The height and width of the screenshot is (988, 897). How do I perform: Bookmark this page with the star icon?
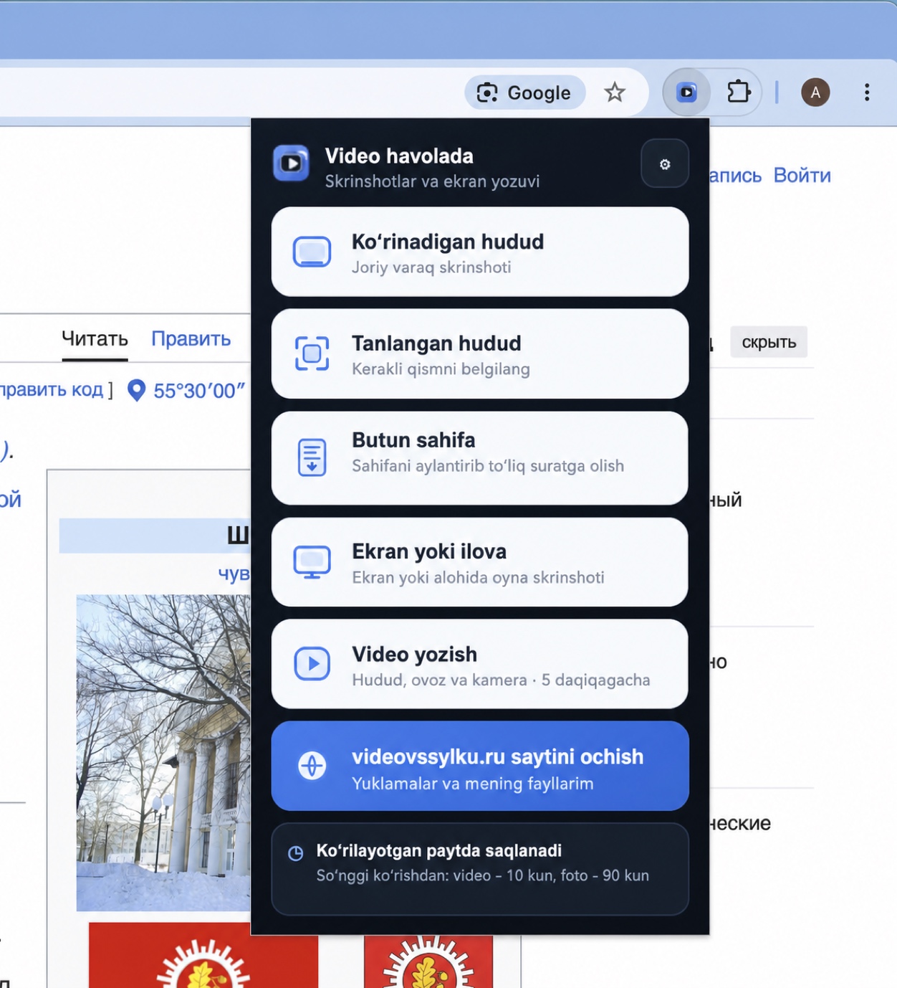pyautogui.click(x=614, y=92)
